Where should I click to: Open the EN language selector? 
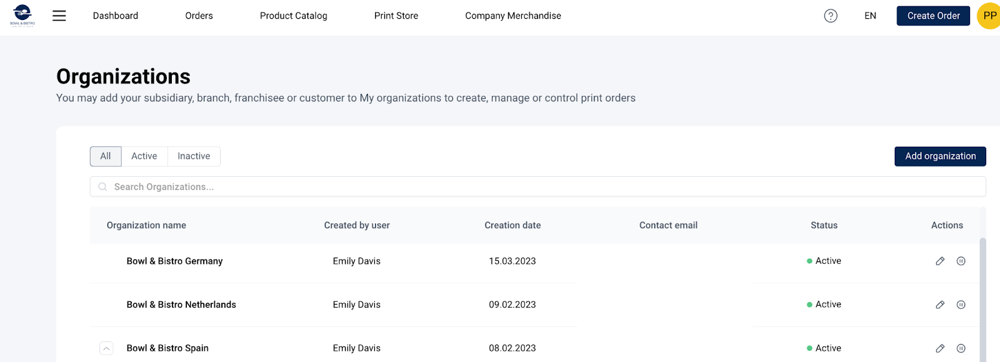870,16
